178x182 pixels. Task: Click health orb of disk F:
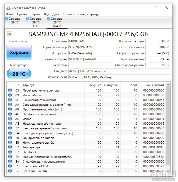(x=7, y=19)
